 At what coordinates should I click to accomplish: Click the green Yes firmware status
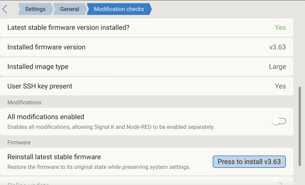tap(280, 28)
